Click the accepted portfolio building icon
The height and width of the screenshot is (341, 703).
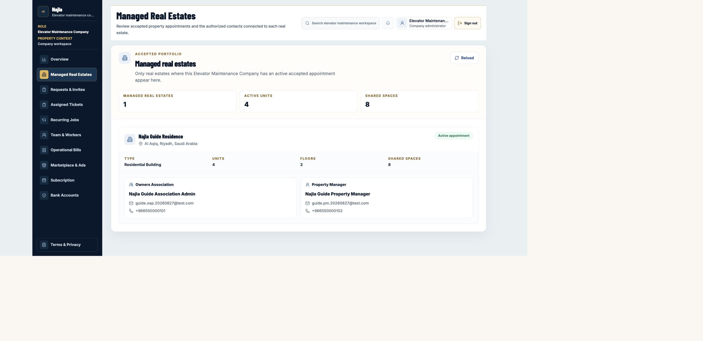[x=125, y=58]
